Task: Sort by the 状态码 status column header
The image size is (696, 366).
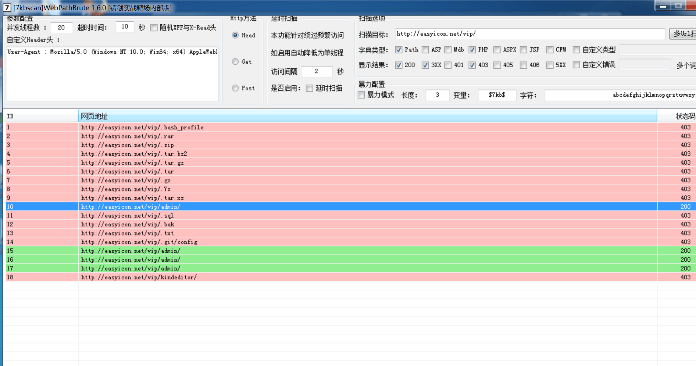Action: (x=677, y=116)
